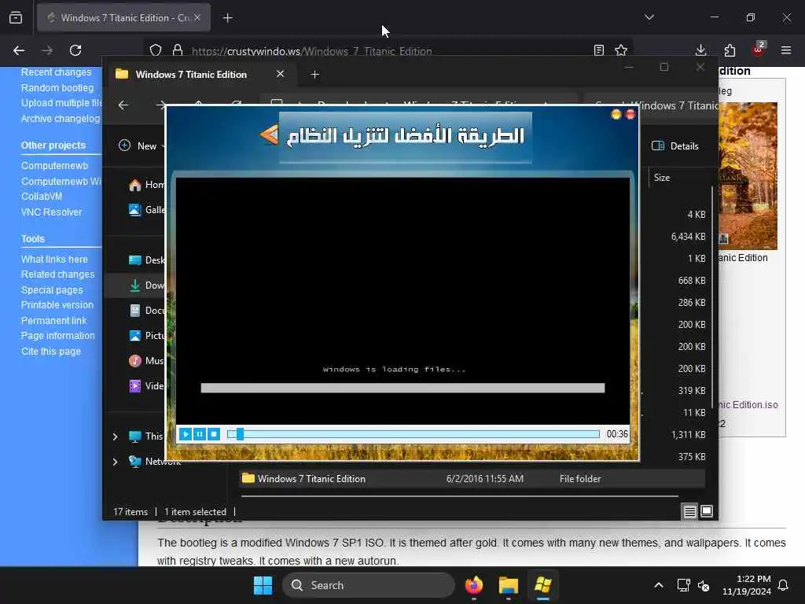Screen dimensions: 805x604
Task: Open Windows Start menu
Action: click(263, 585)
